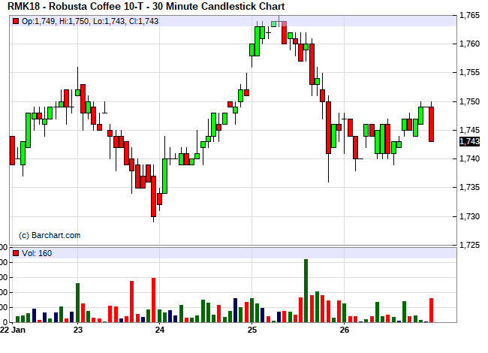Click the 1,725 price axis label
This screenshot has height=353, width=488.
tap(470, 245)
